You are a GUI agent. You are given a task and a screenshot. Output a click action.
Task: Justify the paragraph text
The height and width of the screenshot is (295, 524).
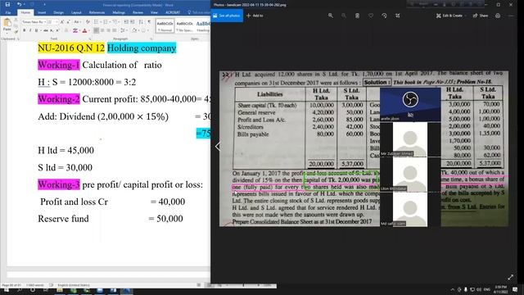point(115,30)
